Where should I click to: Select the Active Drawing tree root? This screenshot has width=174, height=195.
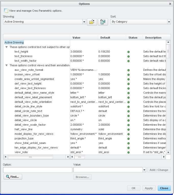pos(14,43)
